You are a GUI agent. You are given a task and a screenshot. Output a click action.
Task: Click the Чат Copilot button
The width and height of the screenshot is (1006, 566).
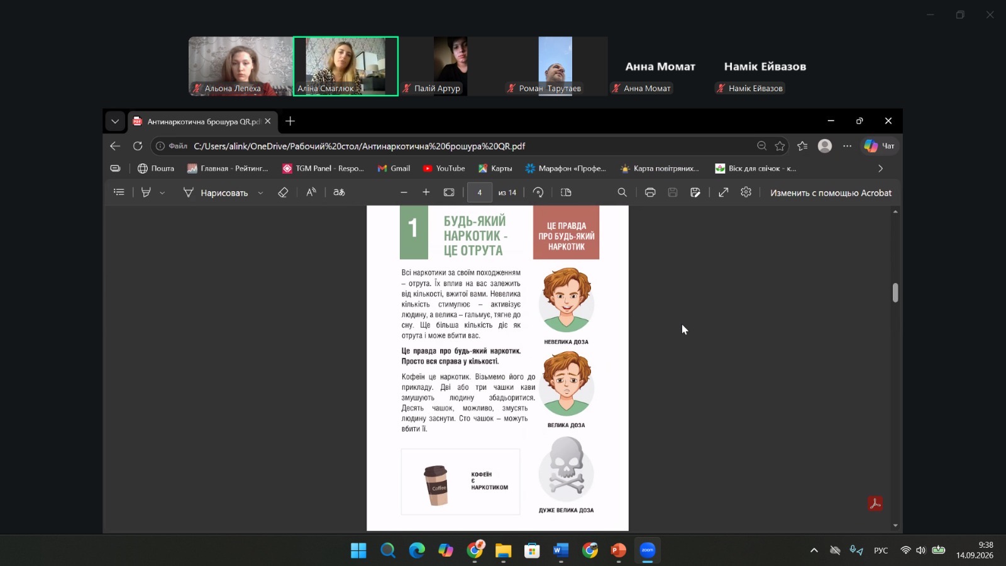point(879,146)
